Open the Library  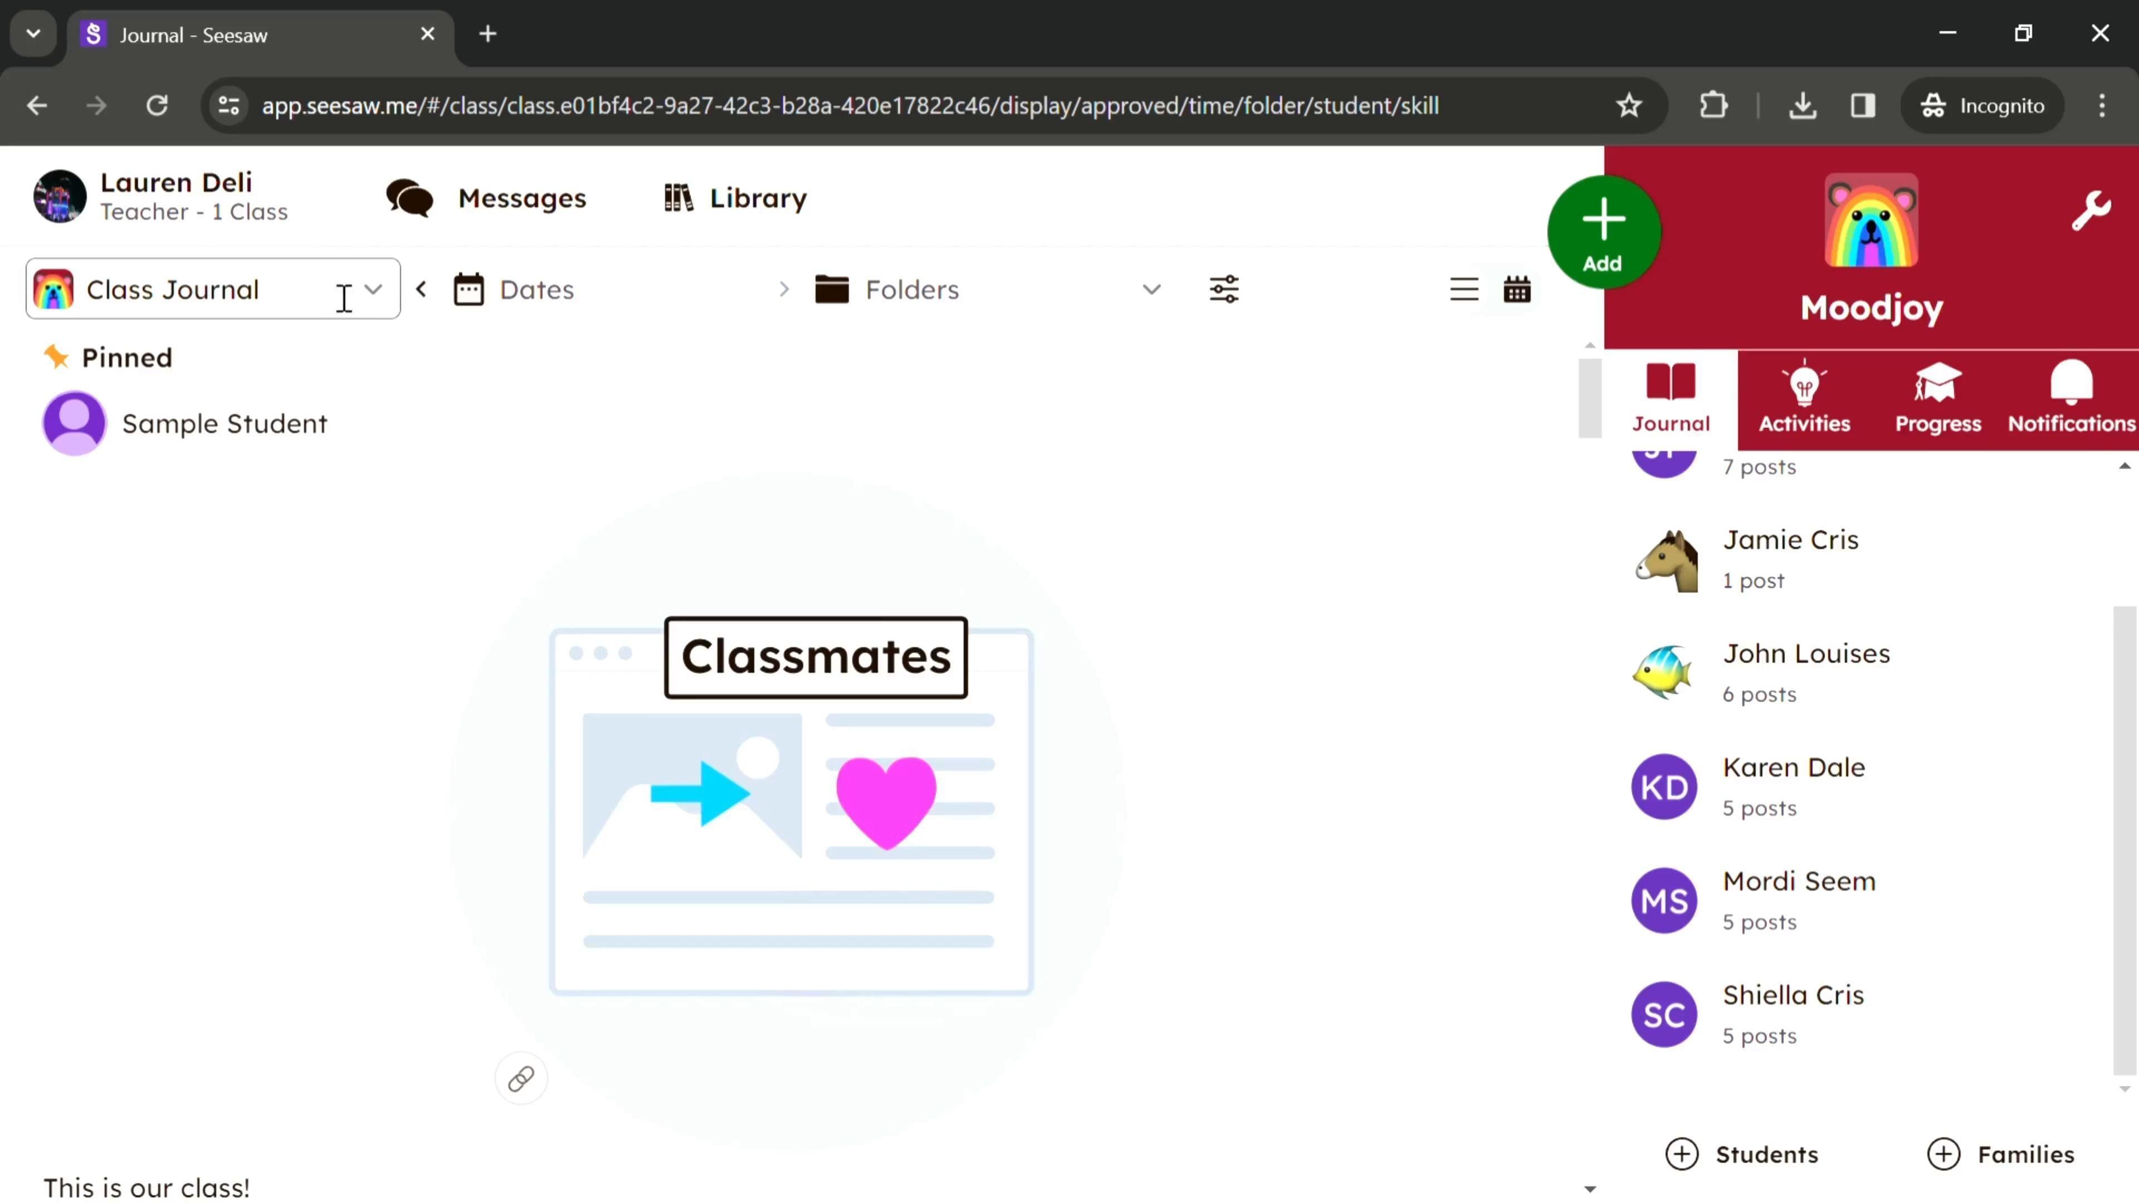pyautogui.click(x=736, y=198)
